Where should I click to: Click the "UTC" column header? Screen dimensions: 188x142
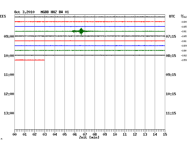tap(172, 16)
